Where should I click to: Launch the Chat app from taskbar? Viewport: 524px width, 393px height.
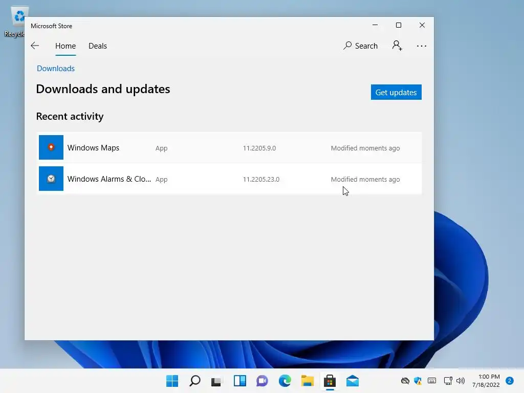tap(262, 381)
